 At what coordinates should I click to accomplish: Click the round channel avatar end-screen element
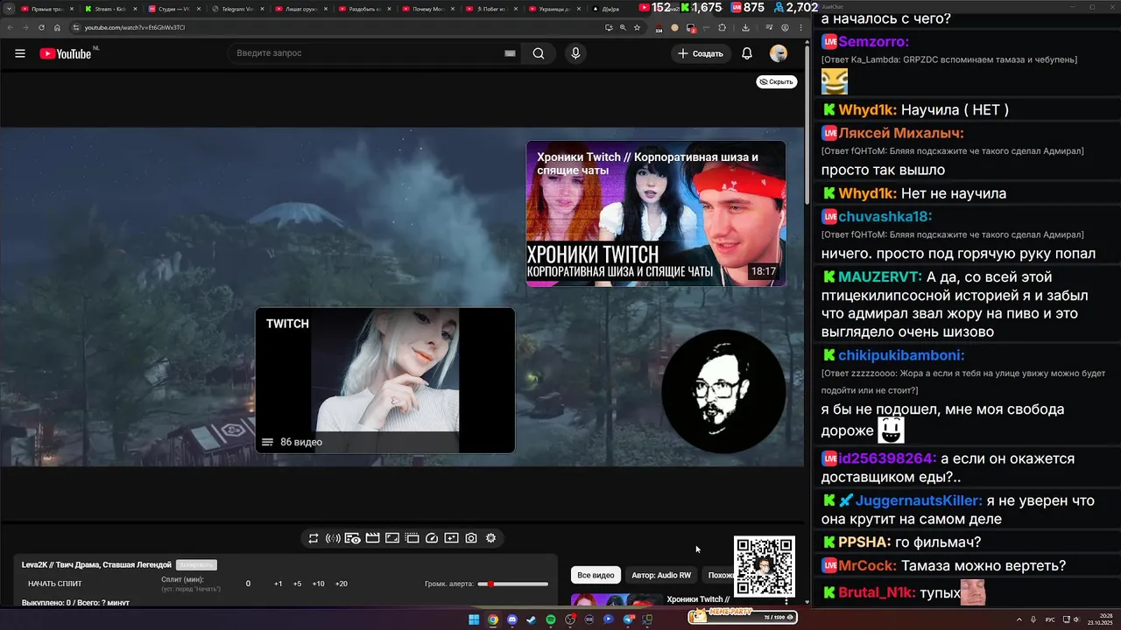point(723,391)
